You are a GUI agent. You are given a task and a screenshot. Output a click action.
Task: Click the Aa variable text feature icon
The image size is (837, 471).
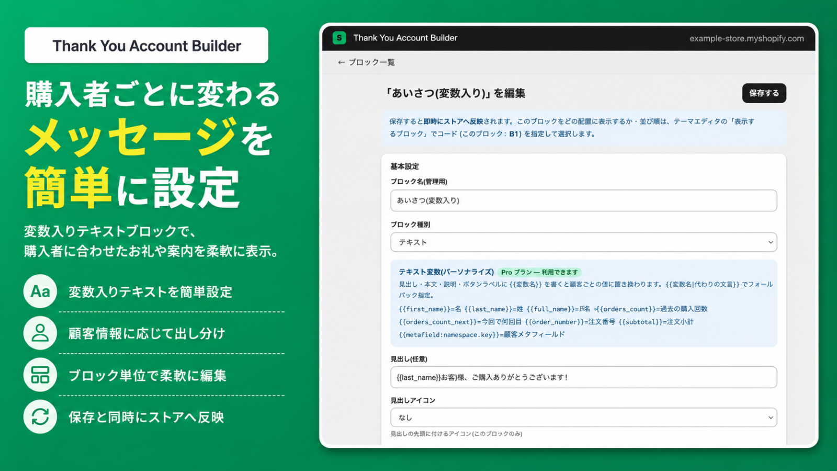[x=40, y=291]
